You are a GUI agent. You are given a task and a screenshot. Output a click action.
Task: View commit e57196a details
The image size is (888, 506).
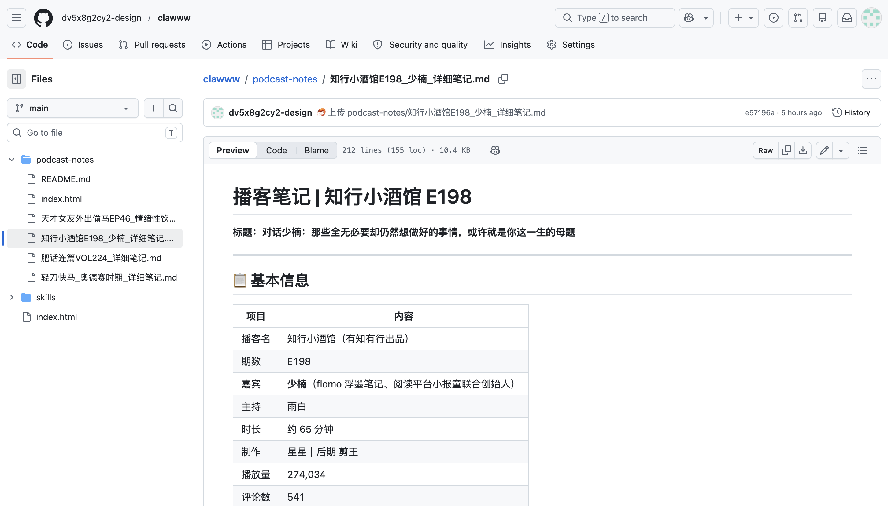point(759,112)
